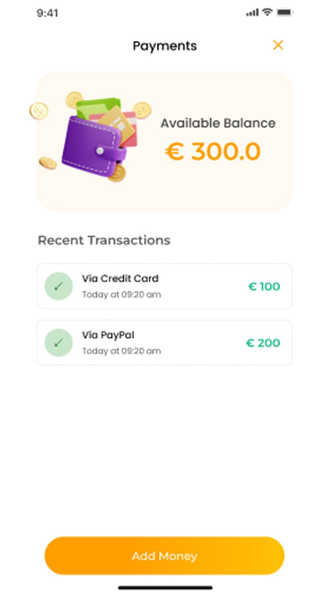The width and height of the screenshot is (334, 594).
Task: Close the Payments screen with the X icon
Action: click(x=278, y=45)
